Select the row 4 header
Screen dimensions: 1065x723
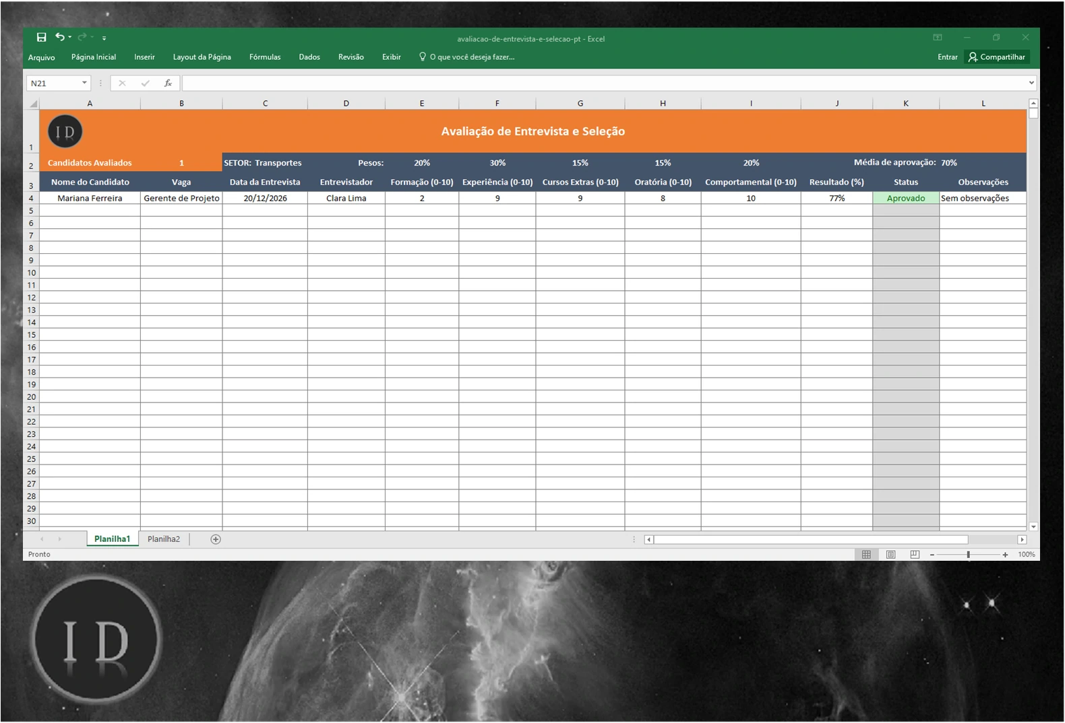[31, 199]
